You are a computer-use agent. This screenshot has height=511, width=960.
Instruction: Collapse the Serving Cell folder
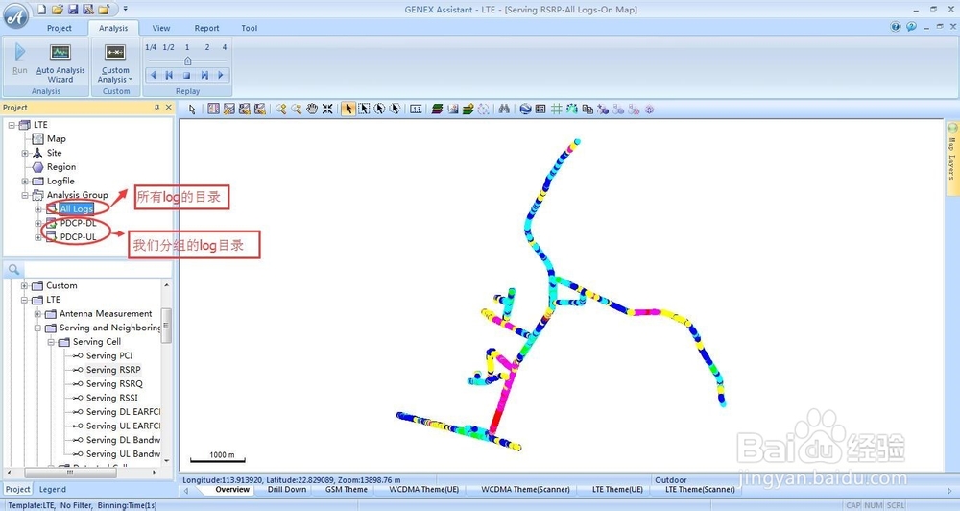52,343
